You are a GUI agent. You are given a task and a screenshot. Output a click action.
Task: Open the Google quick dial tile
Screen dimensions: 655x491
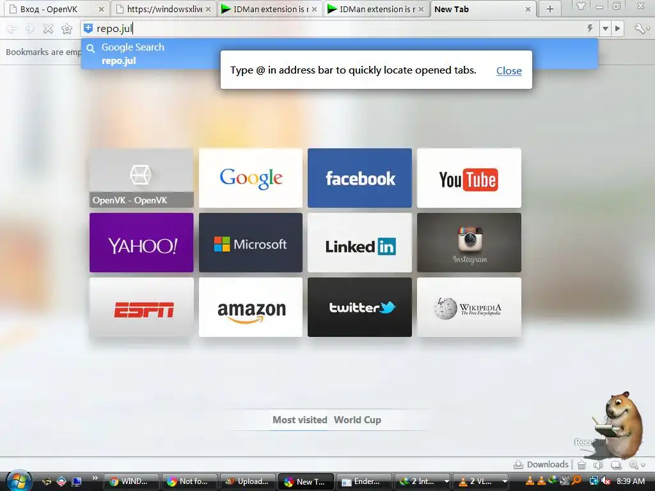pos(251,178)
